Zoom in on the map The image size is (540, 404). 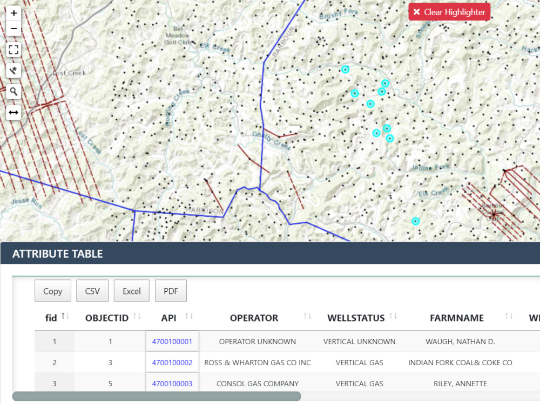(14, 13)
